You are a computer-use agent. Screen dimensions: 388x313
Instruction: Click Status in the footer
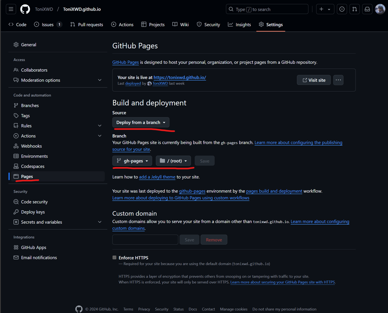coord(178,309)
